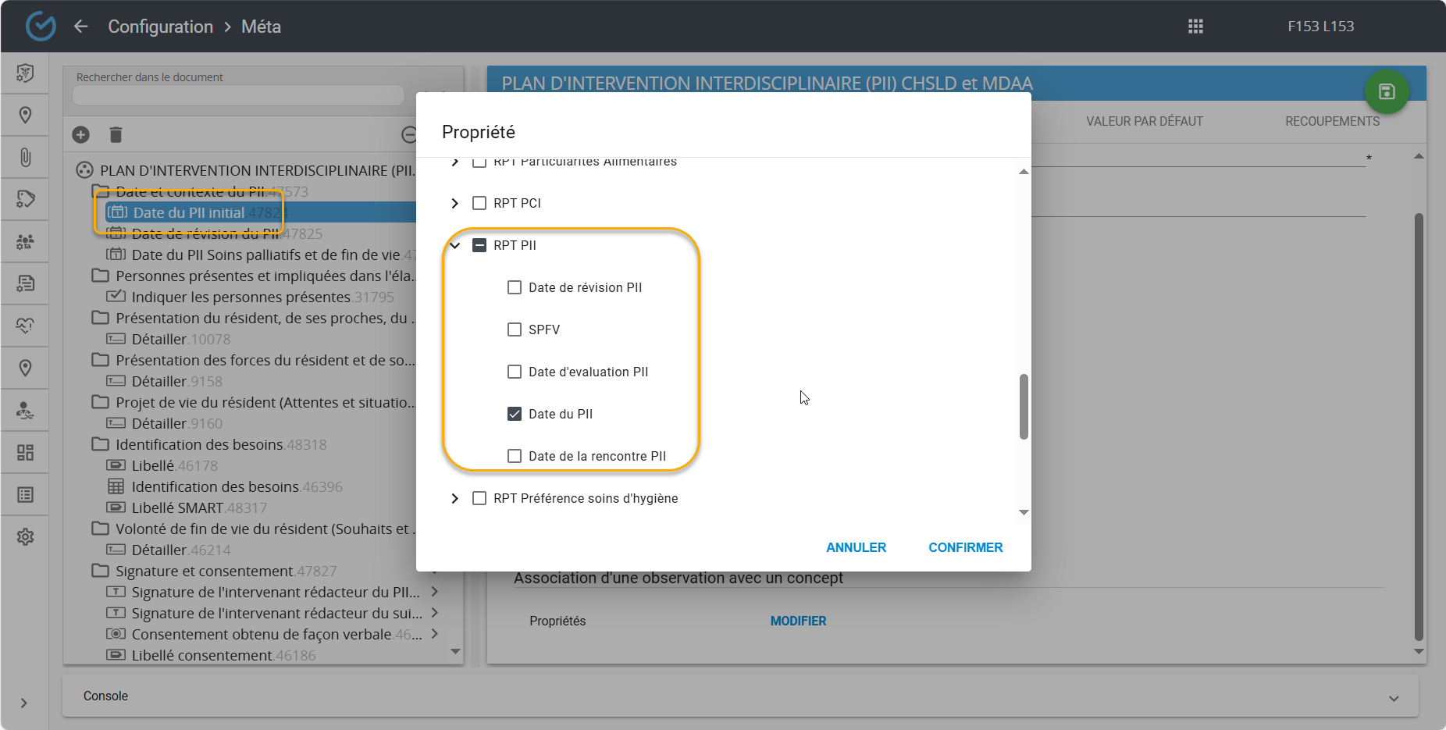Check the SPFV checkbox
1446x730 pixels.
pyautogui.click(x=515, y=329)
